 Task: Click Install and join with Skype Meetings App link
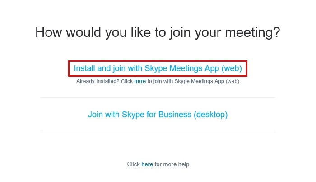tap(158, 68)
